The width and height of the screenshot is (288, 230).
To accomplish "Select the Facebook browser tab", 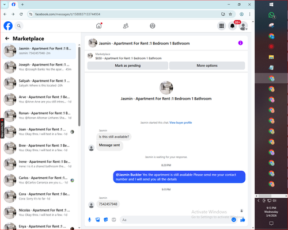I will (x=13, y=5).
